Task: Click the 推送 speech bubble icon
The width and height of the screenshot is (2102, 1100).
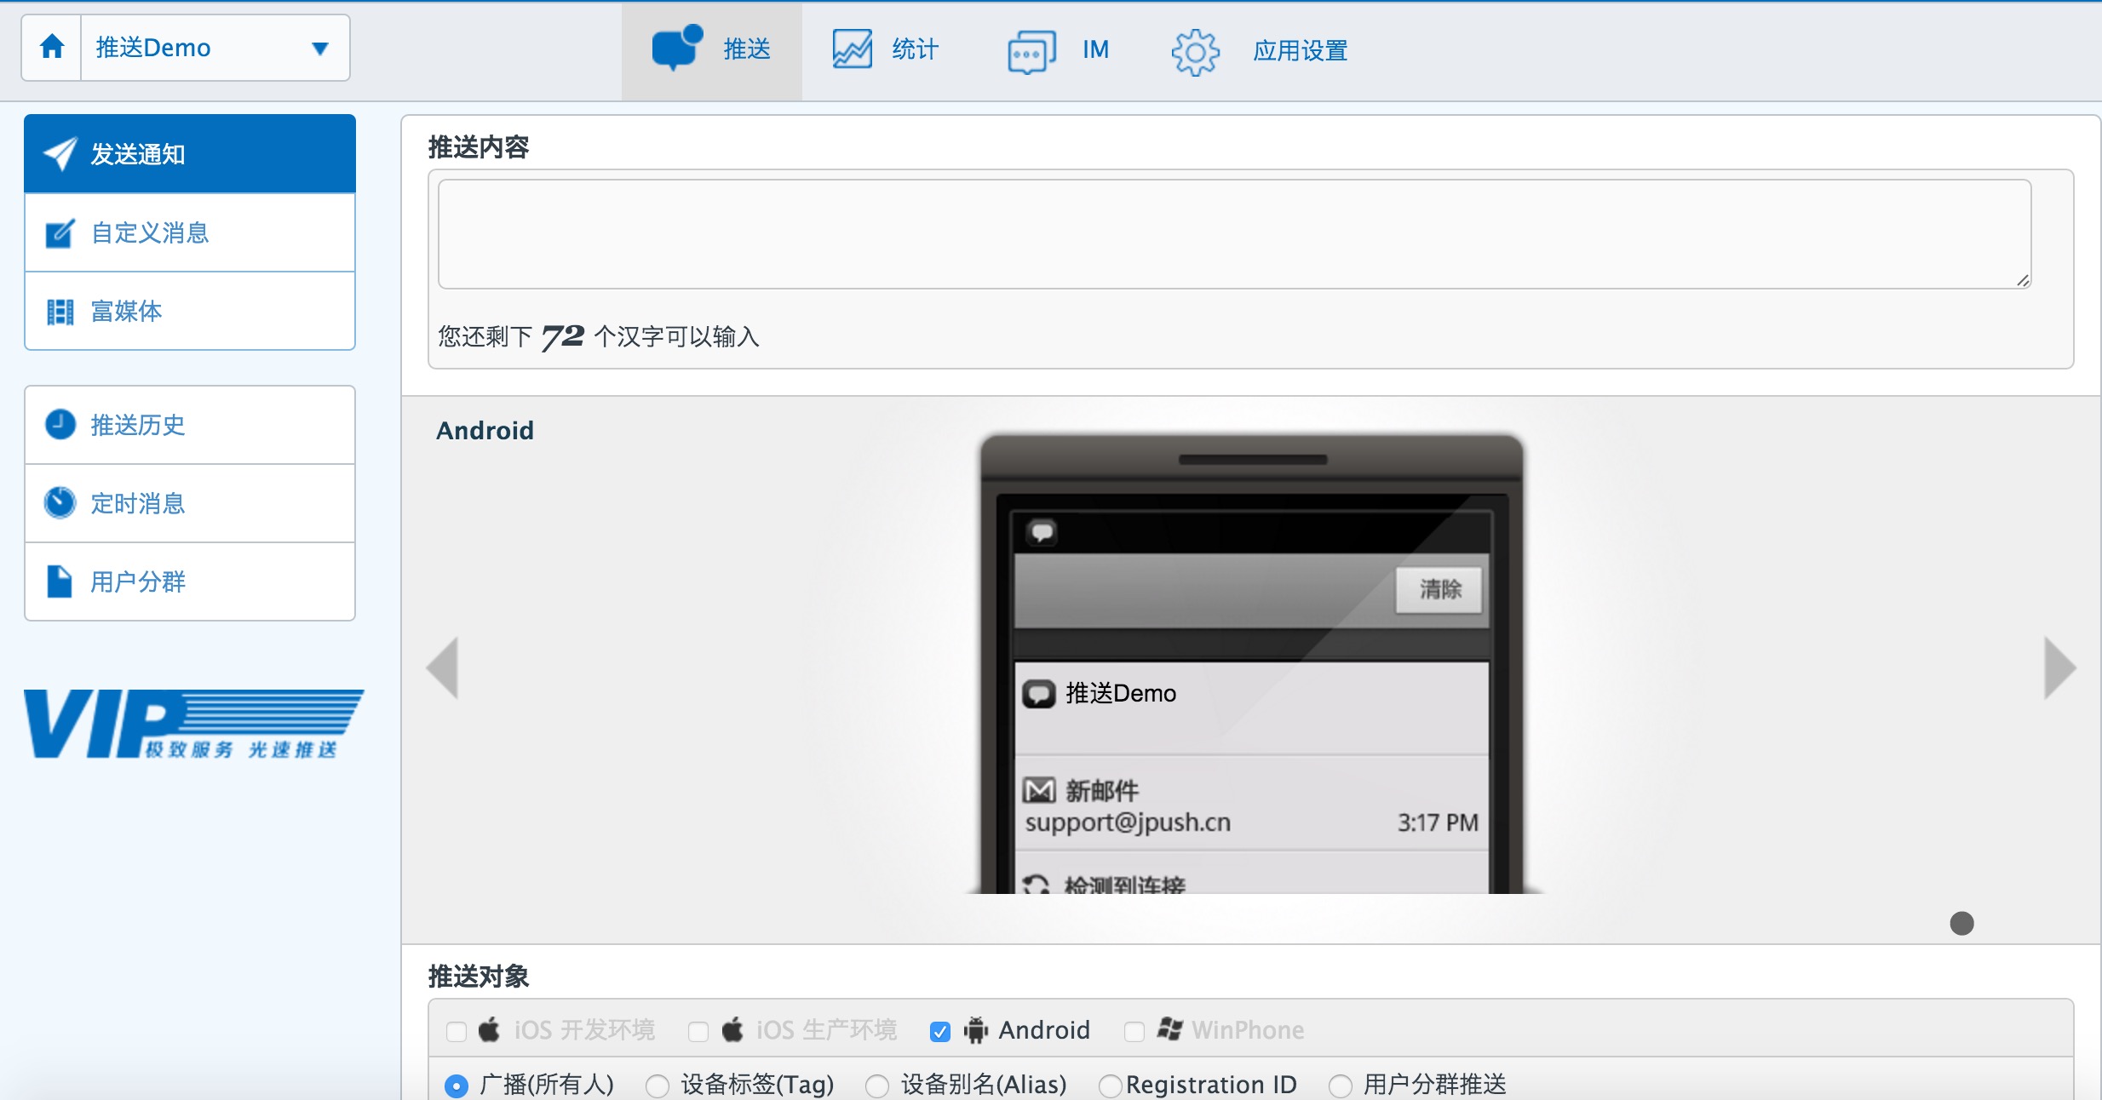Action: pos(676,49)
